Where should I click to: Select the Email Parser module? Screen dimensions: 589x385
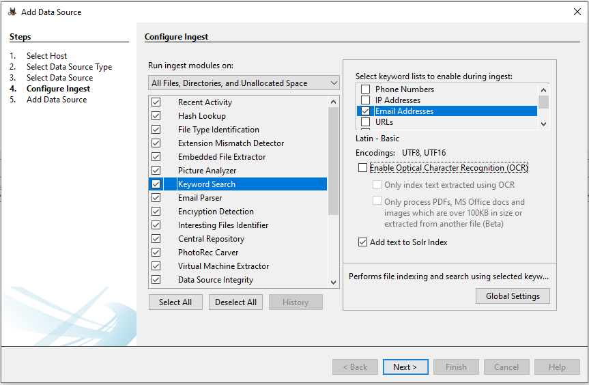[x=200, y=198]
